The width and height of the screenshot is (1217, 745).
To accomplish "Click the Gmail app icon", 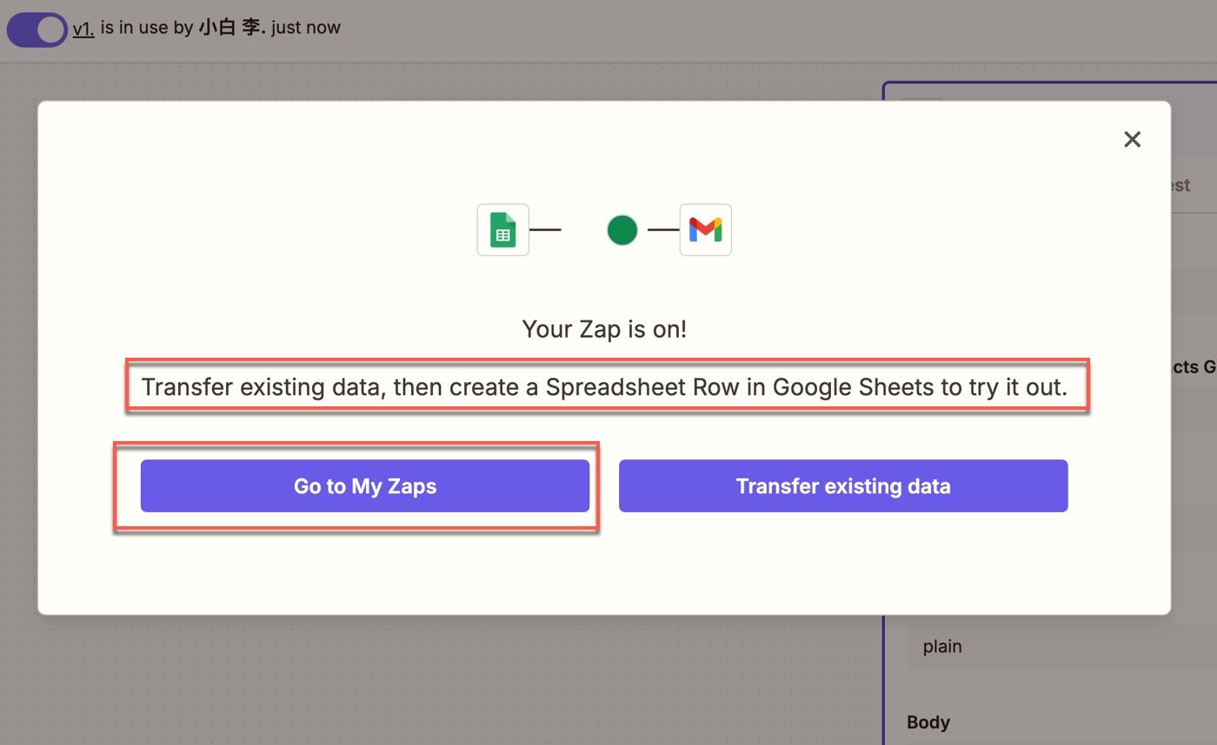I will click(705, 230).
